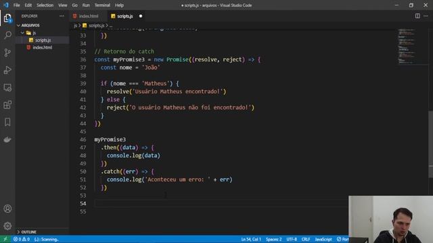Open the Go menu
Image resolution: width=433 pixels, height=243 pixels.
coord(74,5)
